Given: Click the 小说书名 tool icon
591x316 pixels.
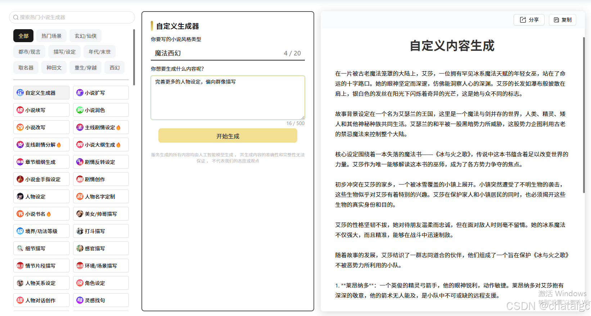Looking at the screenshot, I should click(20, 214).
